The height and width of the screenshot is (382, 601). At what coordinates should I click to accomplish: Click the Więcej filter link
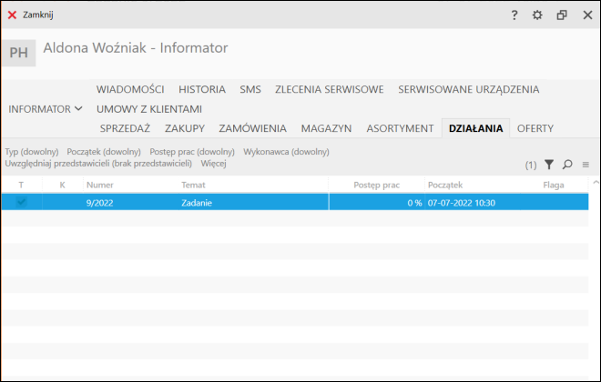click(213, 164)
